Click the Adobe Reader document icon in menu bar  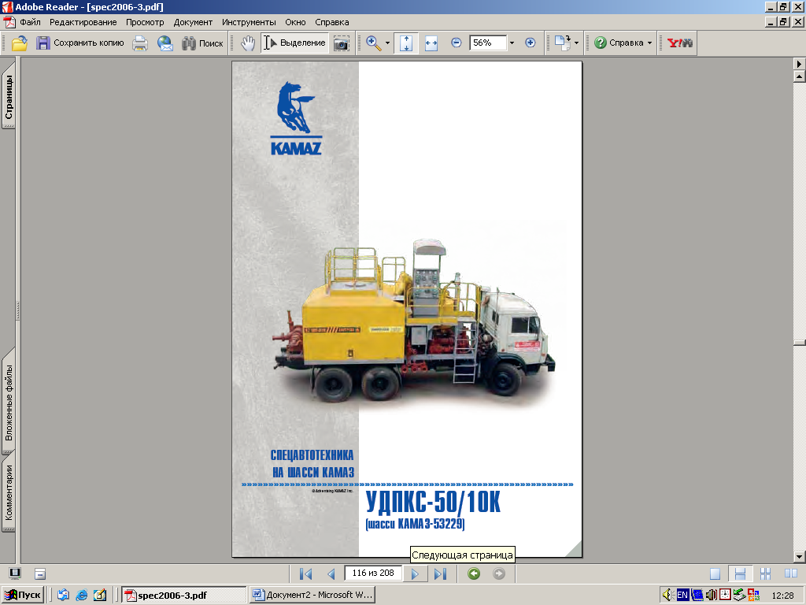9,22
